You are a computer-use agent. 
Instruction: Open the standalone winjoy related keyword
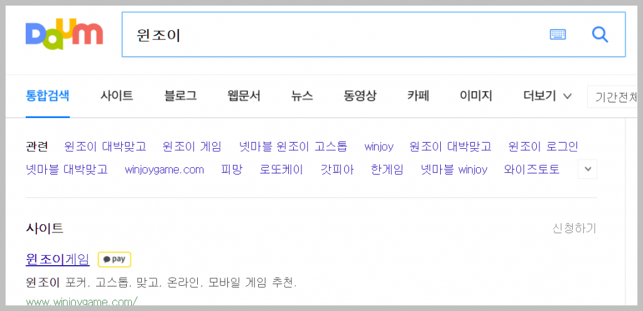pos(379,146)
